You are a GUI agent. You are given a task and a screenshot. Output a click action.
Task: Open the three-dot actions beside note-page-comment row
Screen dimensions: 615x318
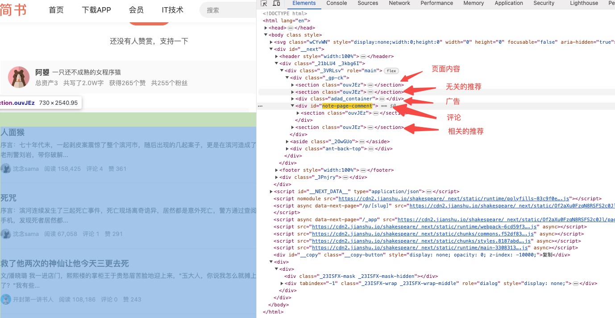coord(260,106)
